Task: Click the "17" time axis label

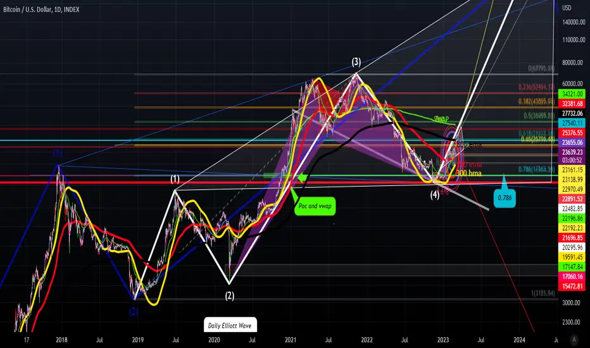Action: pos(27,340)
